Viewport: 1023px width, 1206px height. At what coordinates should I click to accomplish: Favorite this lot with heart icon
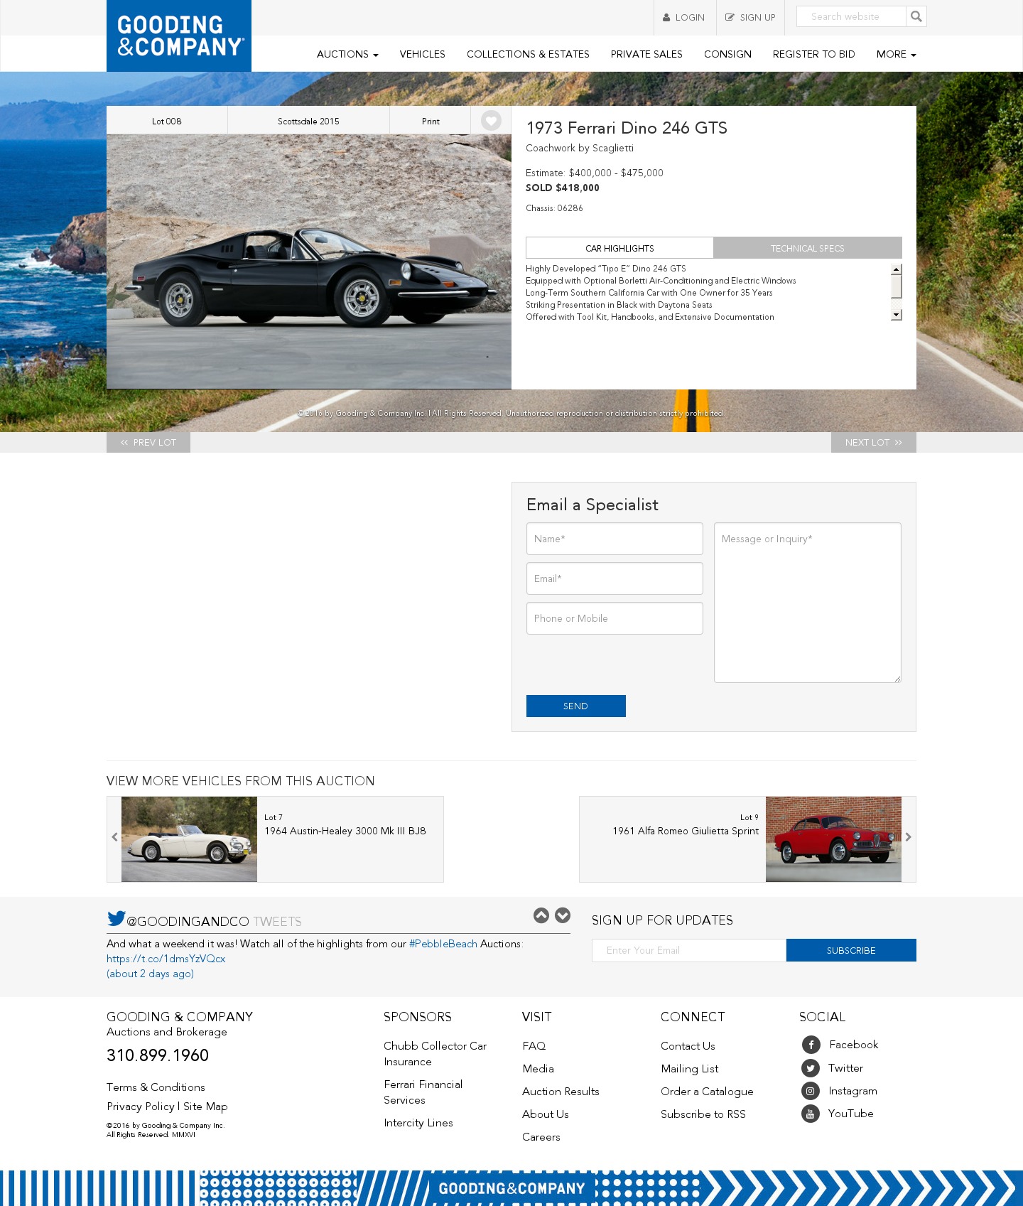[491, 121]
